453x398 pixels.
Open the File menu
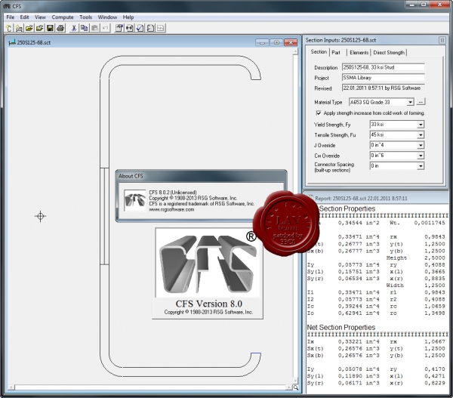tap(10, 17)
